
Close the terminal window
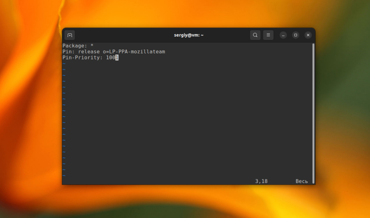[x=308, y=35]
